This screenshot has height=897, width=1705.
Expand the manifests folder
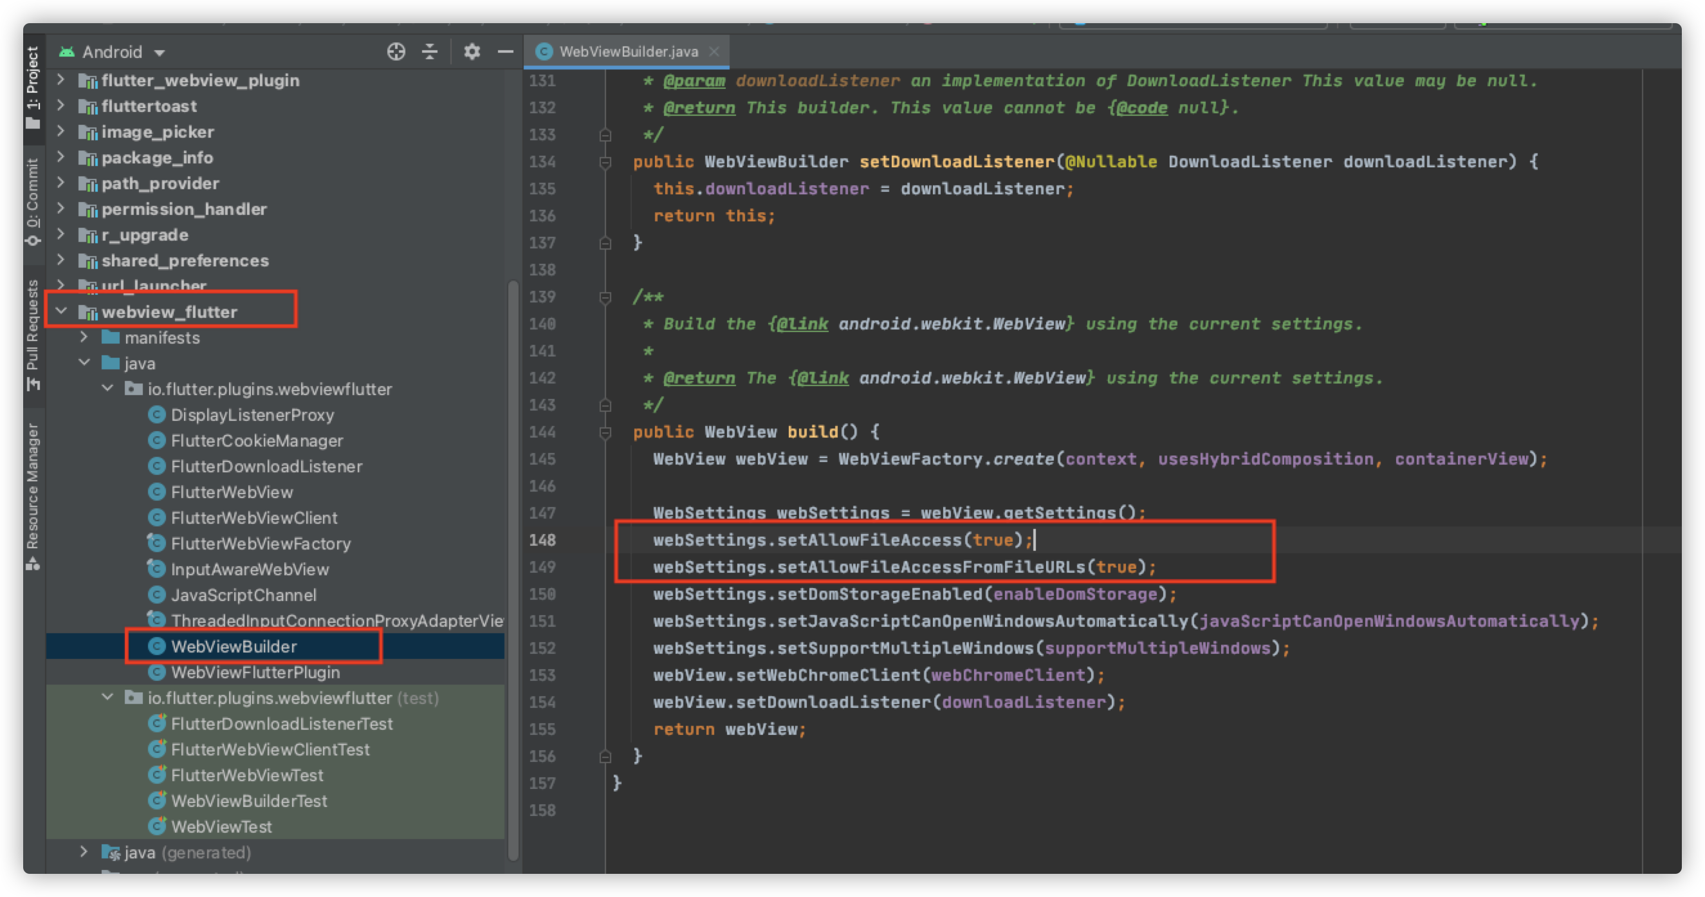[x=84, y=337]
